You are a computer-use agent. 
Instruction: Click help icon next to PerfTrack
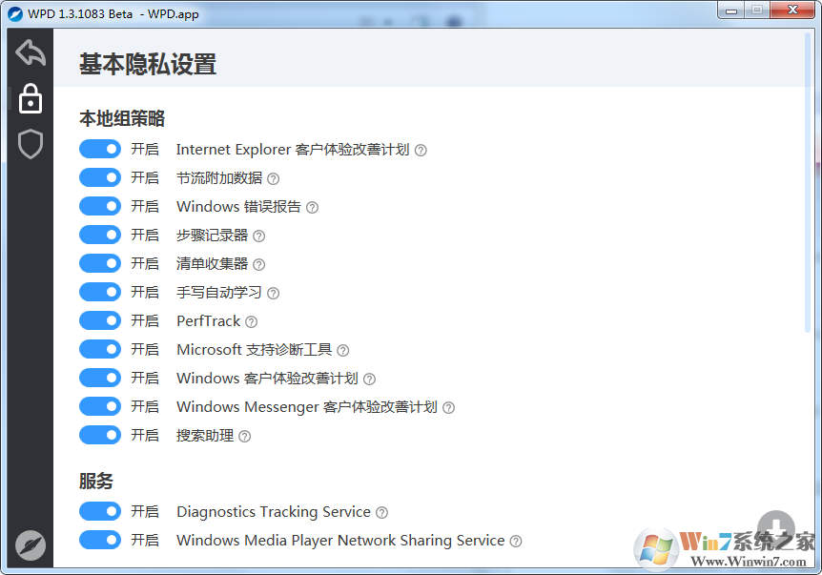click(x=252, y=322)
